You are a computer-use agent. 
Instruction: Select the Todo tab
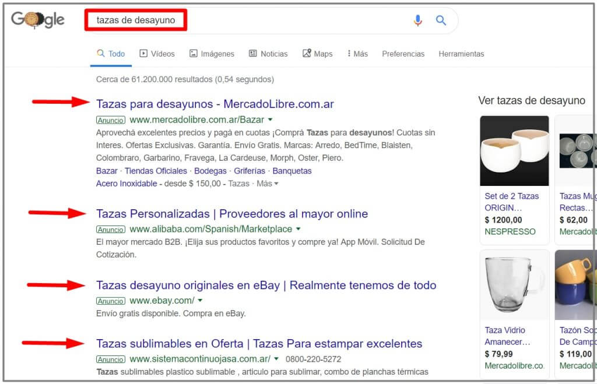coord(111,54)
